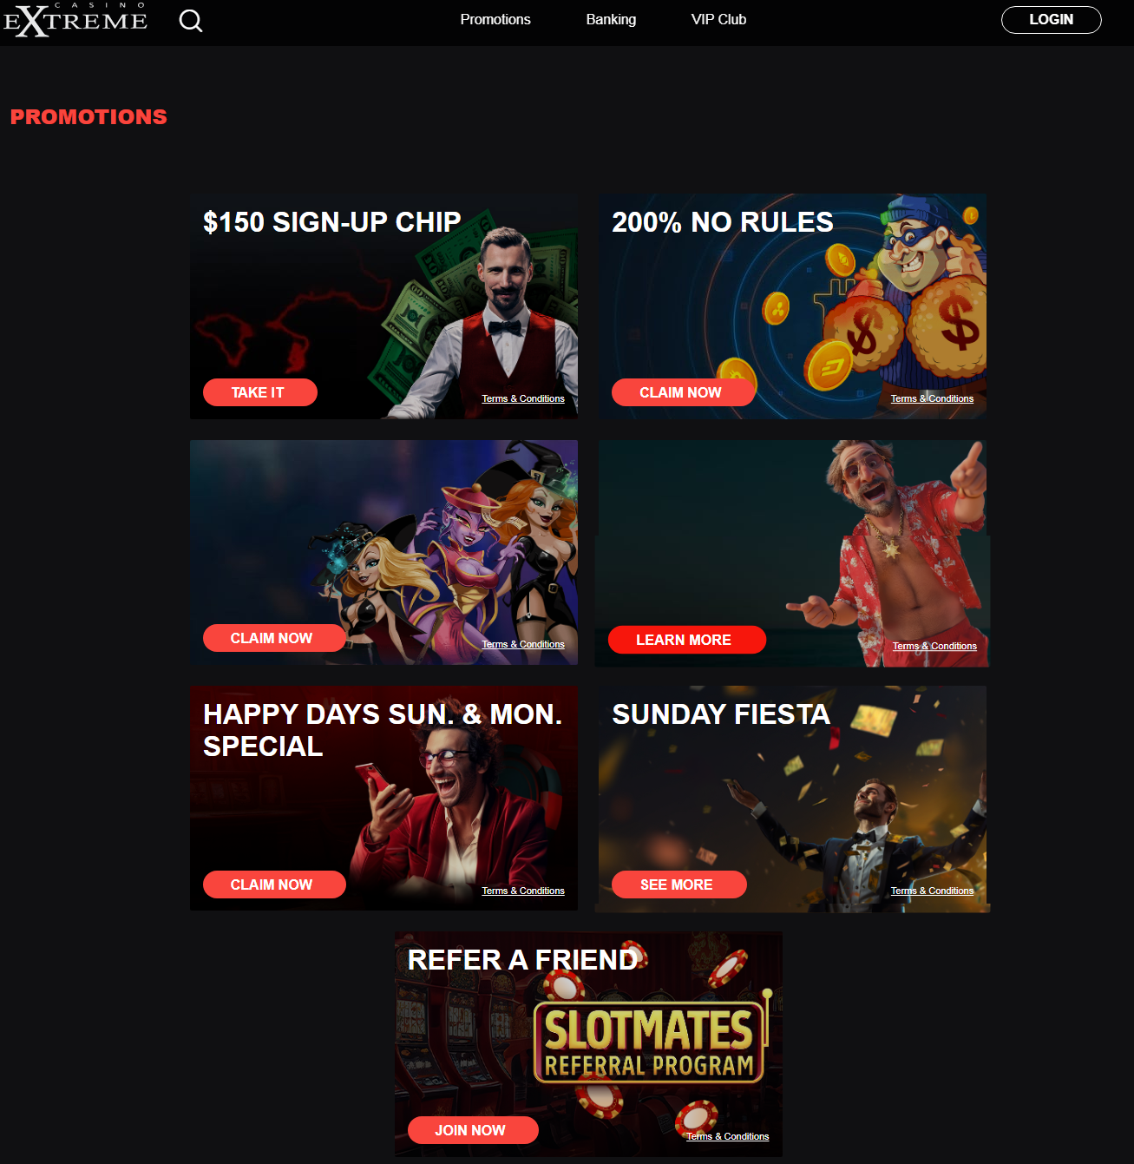Viewport: 1134px width, 1164px height.
Task: Open Terms & Conditions for Sunday Fiesta
Action: point(932,891)
